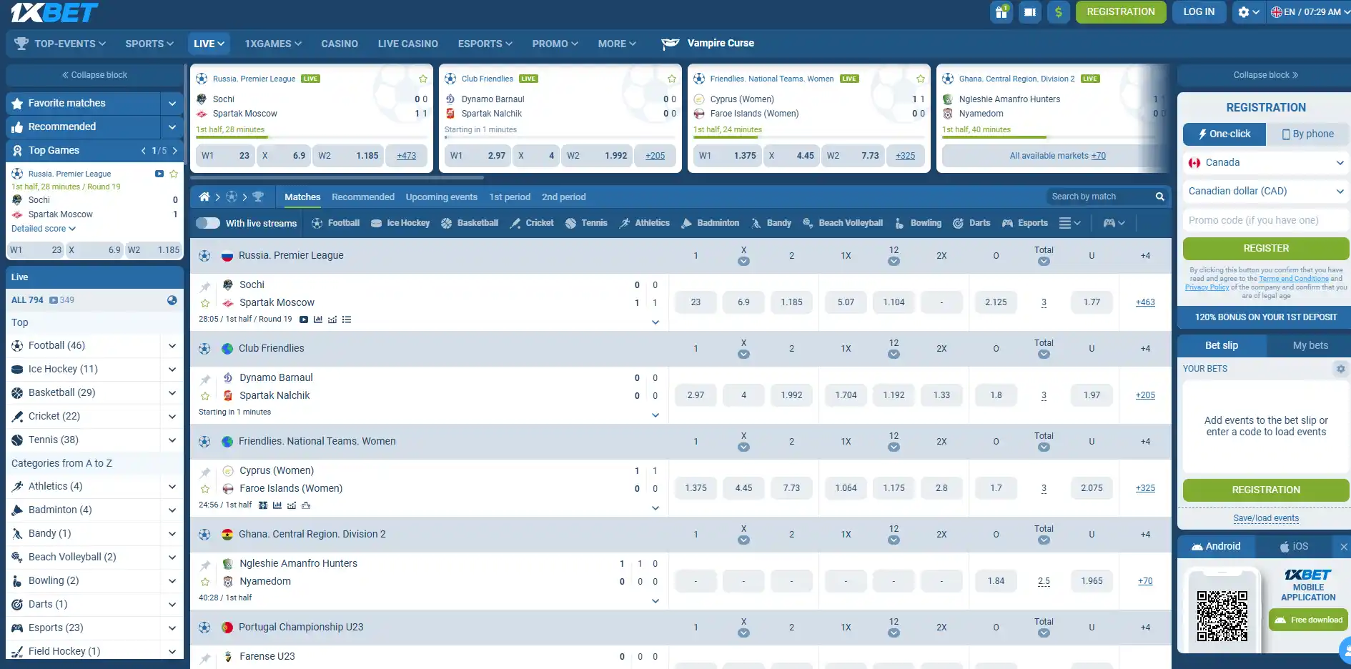The width and height of the screenshot is (1351, 669).
Task: Filter live matches by Darts in sports bar
Action: coord(972,223)
